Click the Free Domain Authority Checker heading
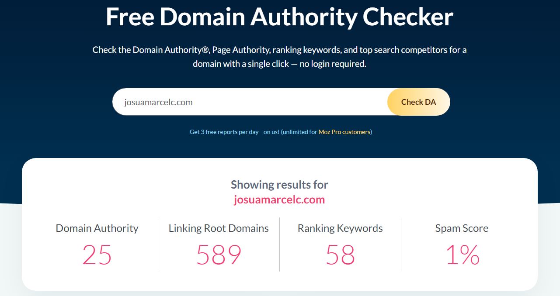 pos(280,17)
